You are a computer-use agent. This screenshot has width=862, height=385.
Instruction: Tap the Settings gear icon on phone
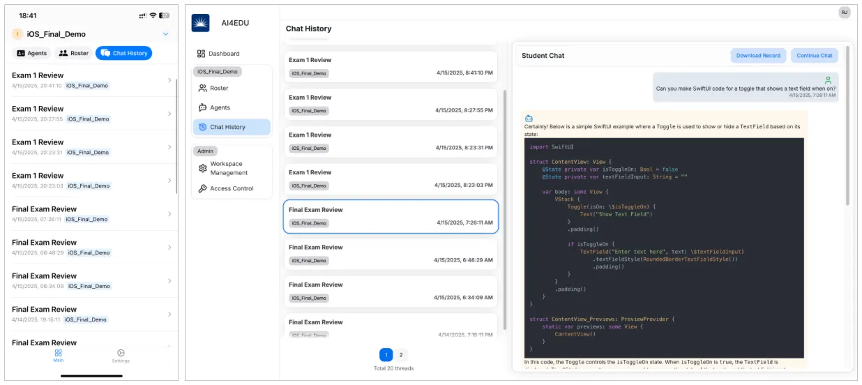121,353
